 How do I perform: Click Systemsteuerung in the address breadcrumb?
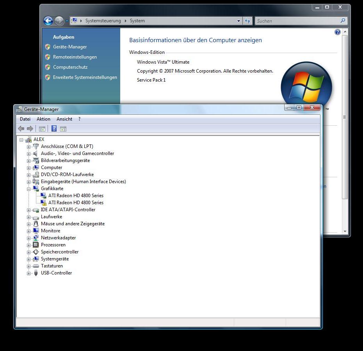tap(103, 21)
